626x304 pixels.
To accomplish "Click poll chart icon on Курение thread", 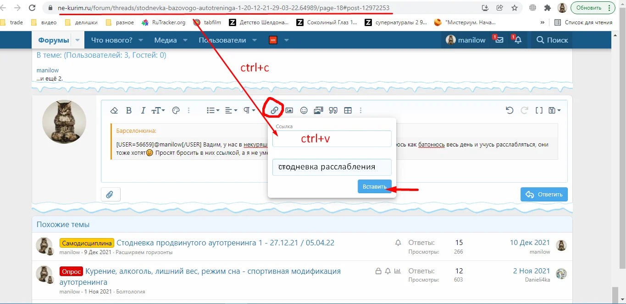I will tap(397, 271).
